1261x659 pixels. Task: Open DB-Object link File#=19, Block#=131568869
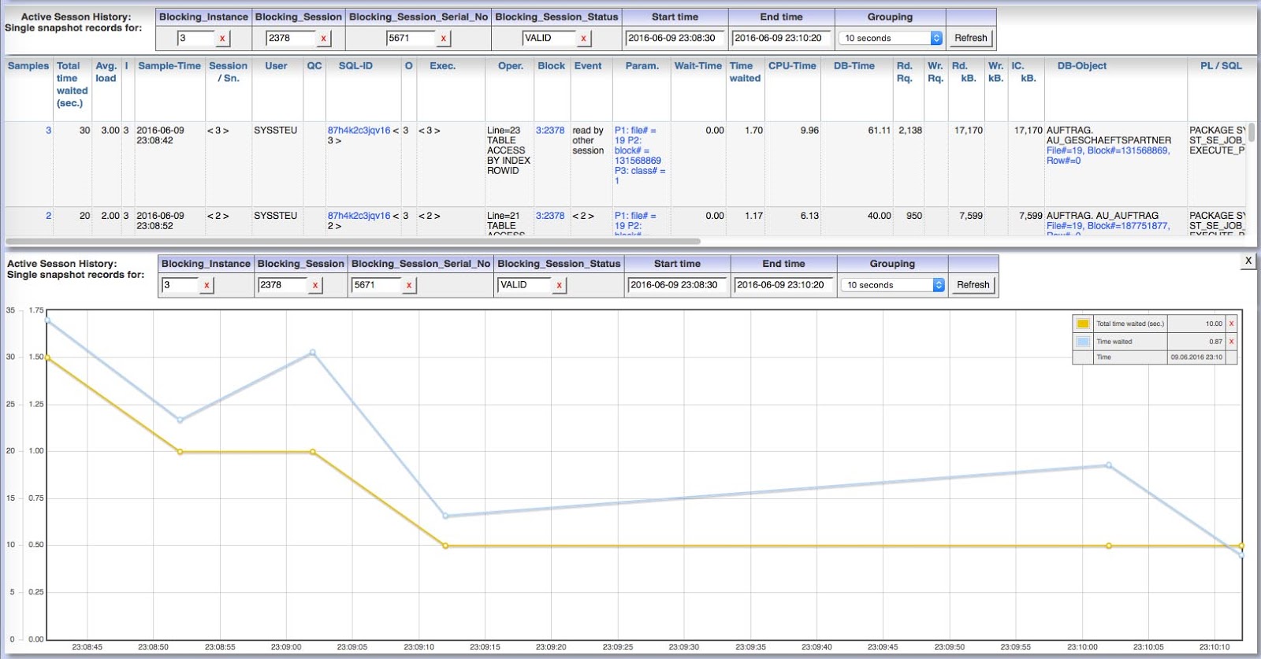[1108, 155]
